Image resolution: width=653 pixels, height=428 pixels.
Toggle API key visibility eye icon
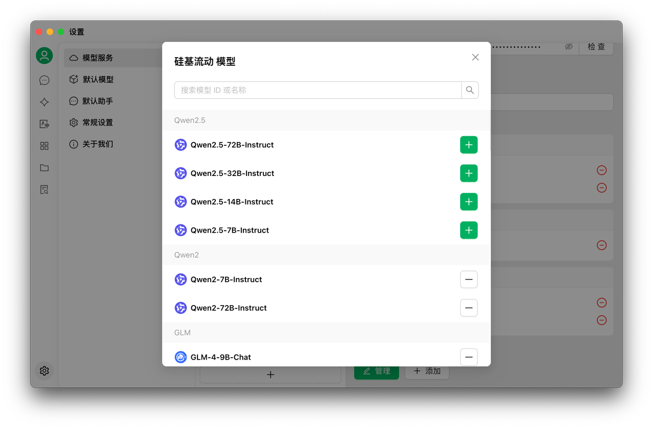point(569,47)
